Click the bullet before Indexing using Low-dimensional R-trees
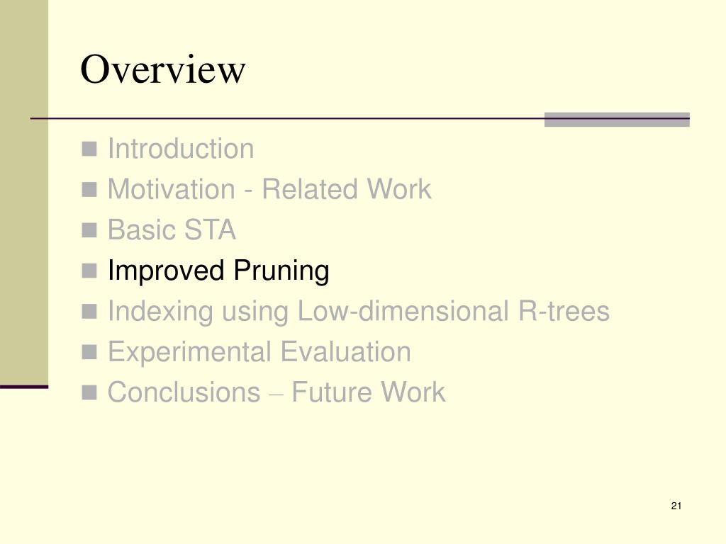The height and width of the screenshot is (544, 726). tap(89, 312)
